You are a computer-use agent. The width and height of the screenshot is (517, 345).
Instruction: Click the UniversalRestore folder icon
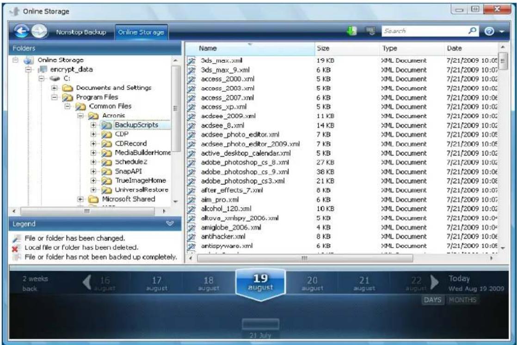point(106,190)
